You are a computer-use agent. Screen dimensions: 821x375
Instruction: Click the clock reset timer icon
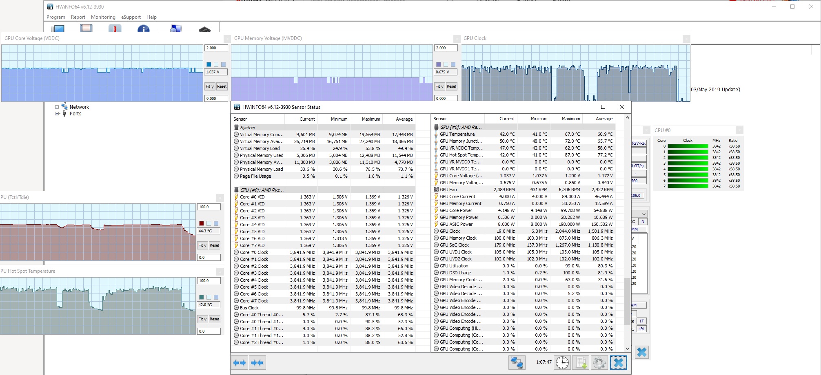(x=562, y=362)
